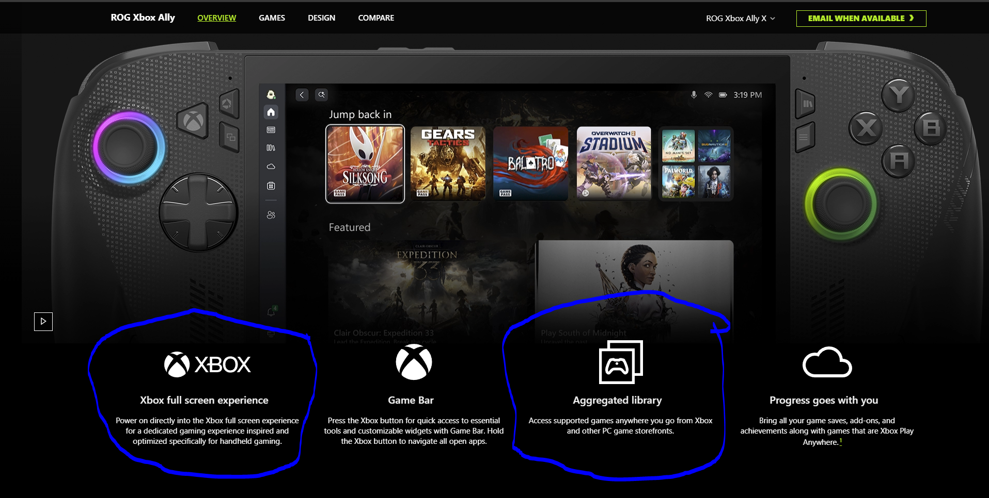This screenshot has width=989, height=498.
Task: Click the store icon in the console sidebar
Action: point(271,186)
